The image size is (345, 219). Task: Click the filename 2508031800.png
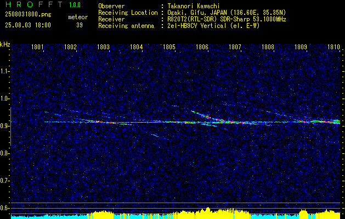pos(28,15)
